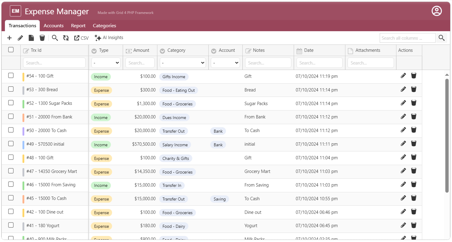Click the add new transaction plus icon

[9, 38]
